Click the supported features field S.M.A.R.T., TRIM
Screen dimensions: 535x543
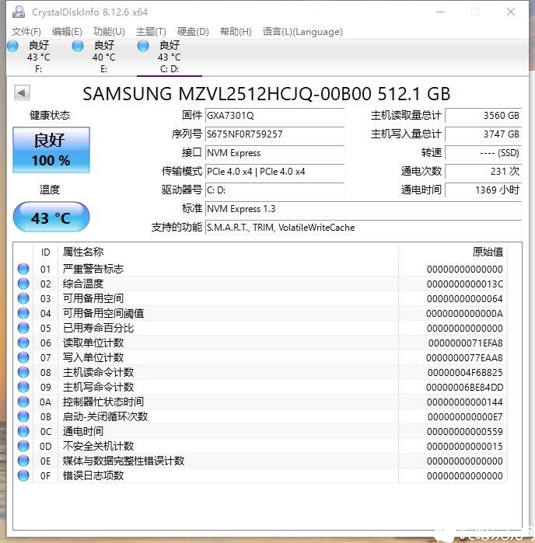click(363, 228)
